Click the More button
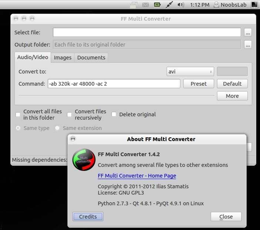 pyautogui.click(x=232, y=96)
